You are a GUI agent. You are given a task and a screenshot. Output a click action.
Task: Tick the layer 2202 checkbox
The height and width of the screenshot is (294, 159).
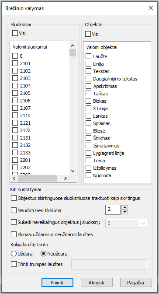click(15, 168)
